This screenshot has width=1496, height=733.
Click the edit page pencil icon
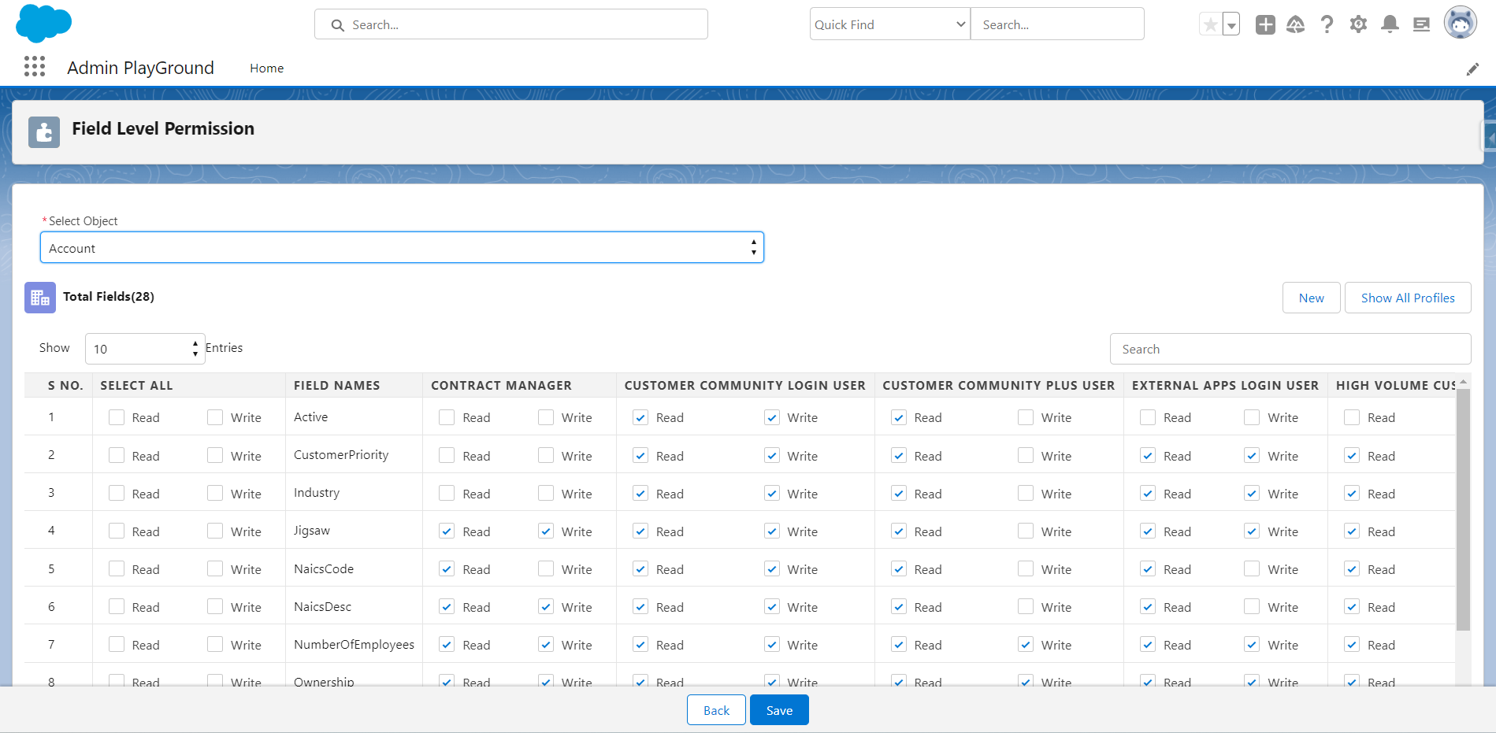pos(1472,69)
